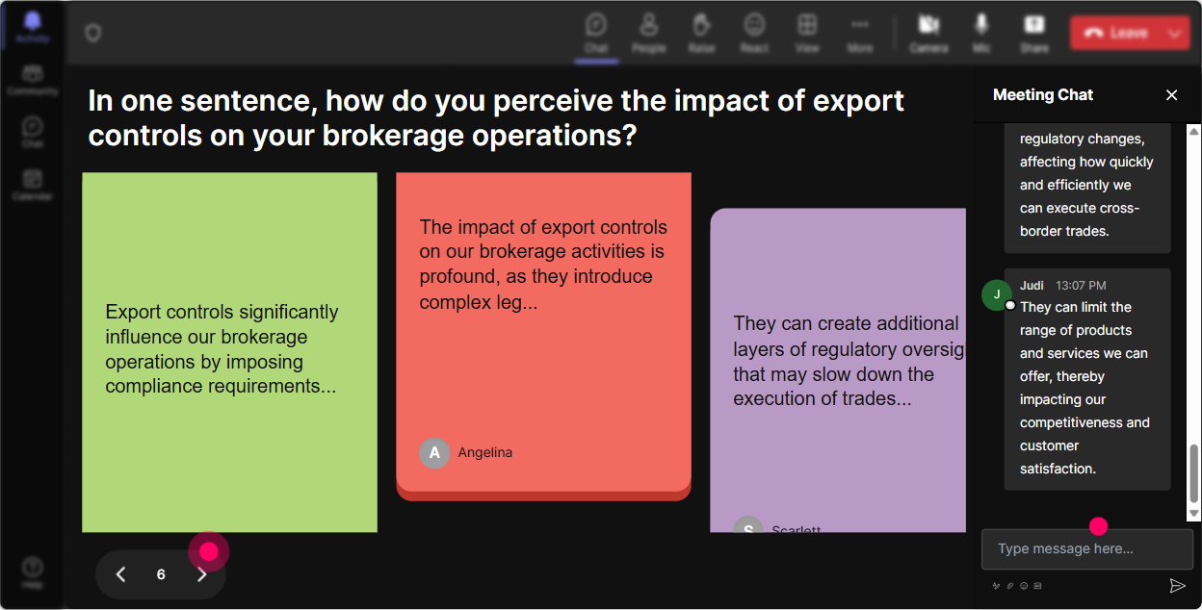
Task: Click Judi's avatar in Meeting Chat
Action: tap(997, 295)
